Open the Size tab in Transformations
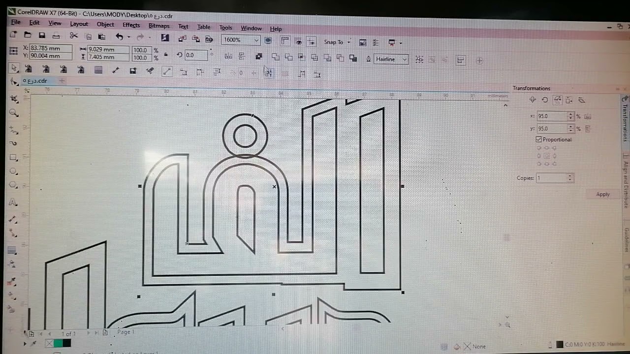The width and height of the screenshot is (630, 354). coord(569,100)
